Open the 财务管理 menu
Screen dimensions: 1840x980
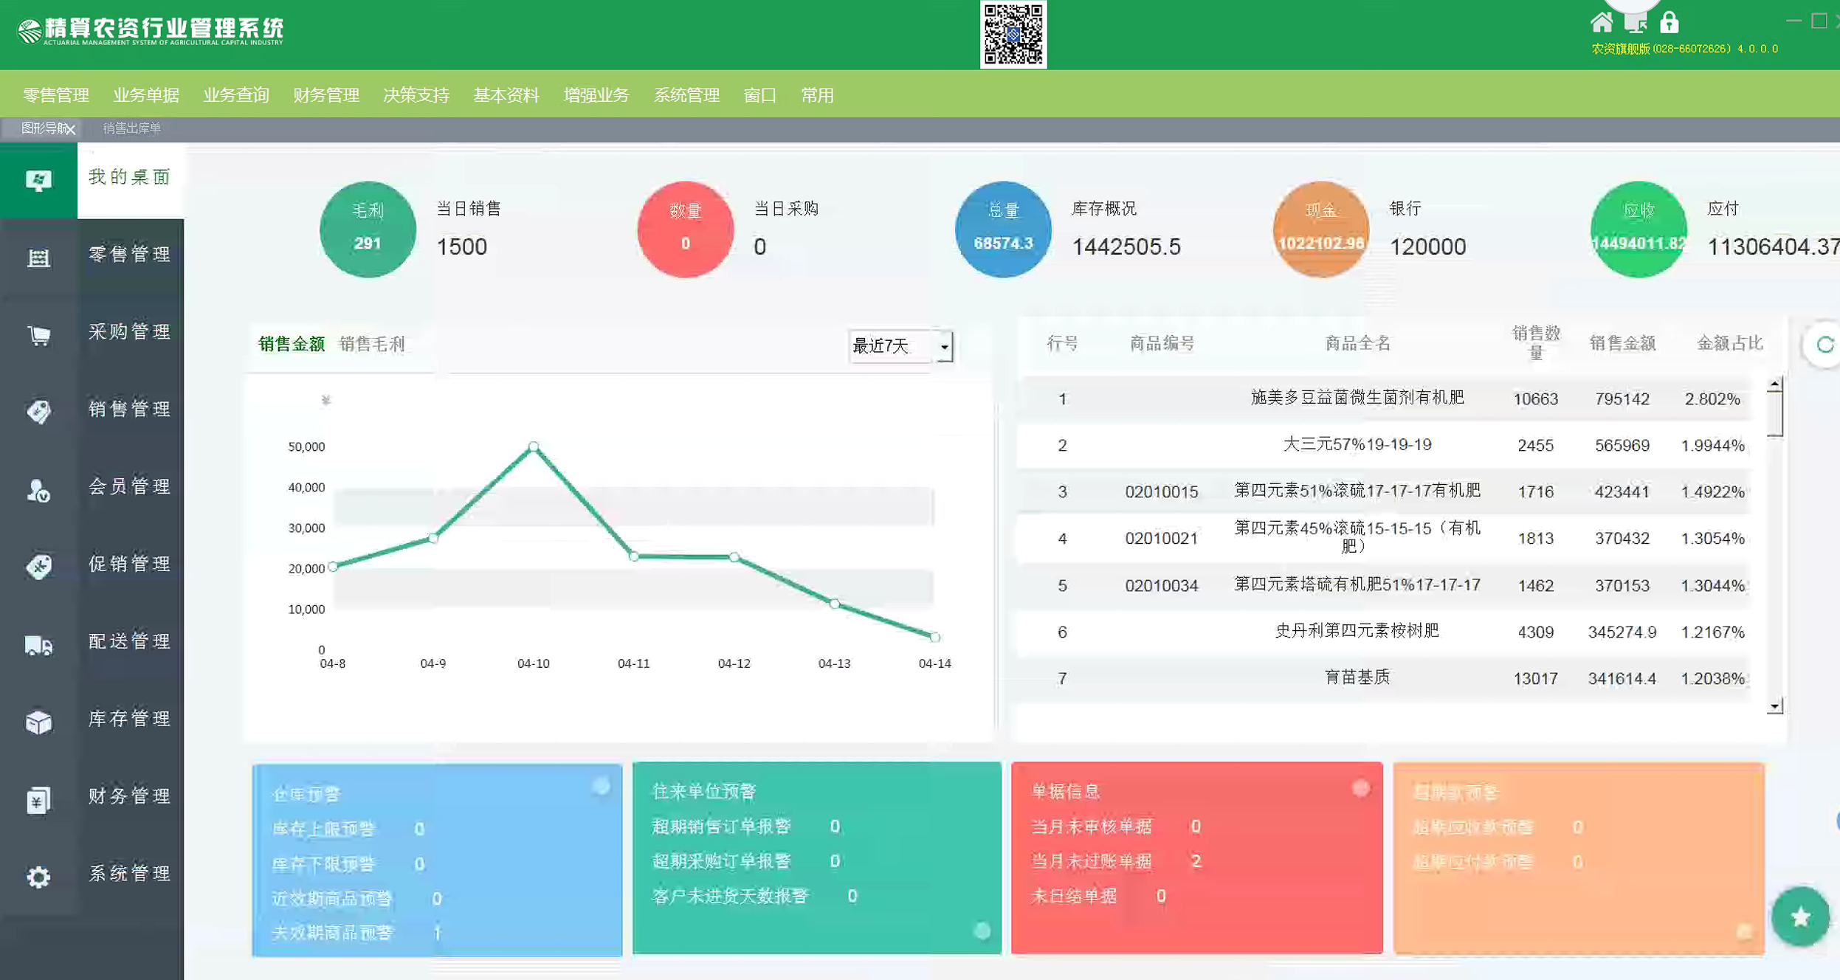pyautogui.click(x=325, y=95)
